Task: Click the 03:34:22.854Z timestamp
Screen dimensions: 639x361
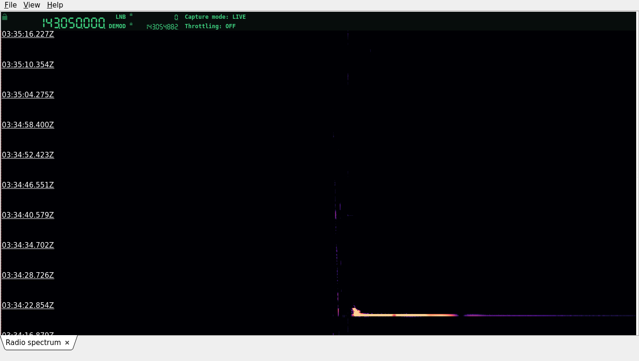Action: point(28,305)
